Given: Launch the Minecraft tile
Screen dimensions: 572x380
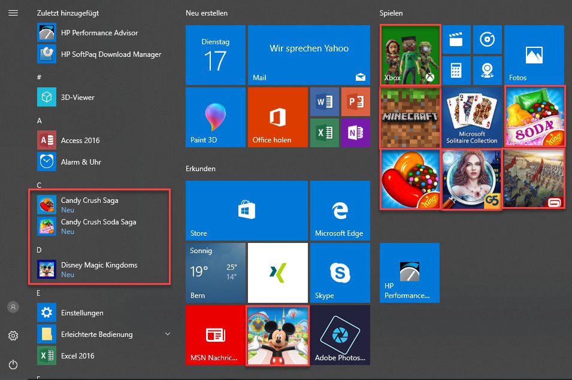Looking at the screenshot, I should pos(410,117).
